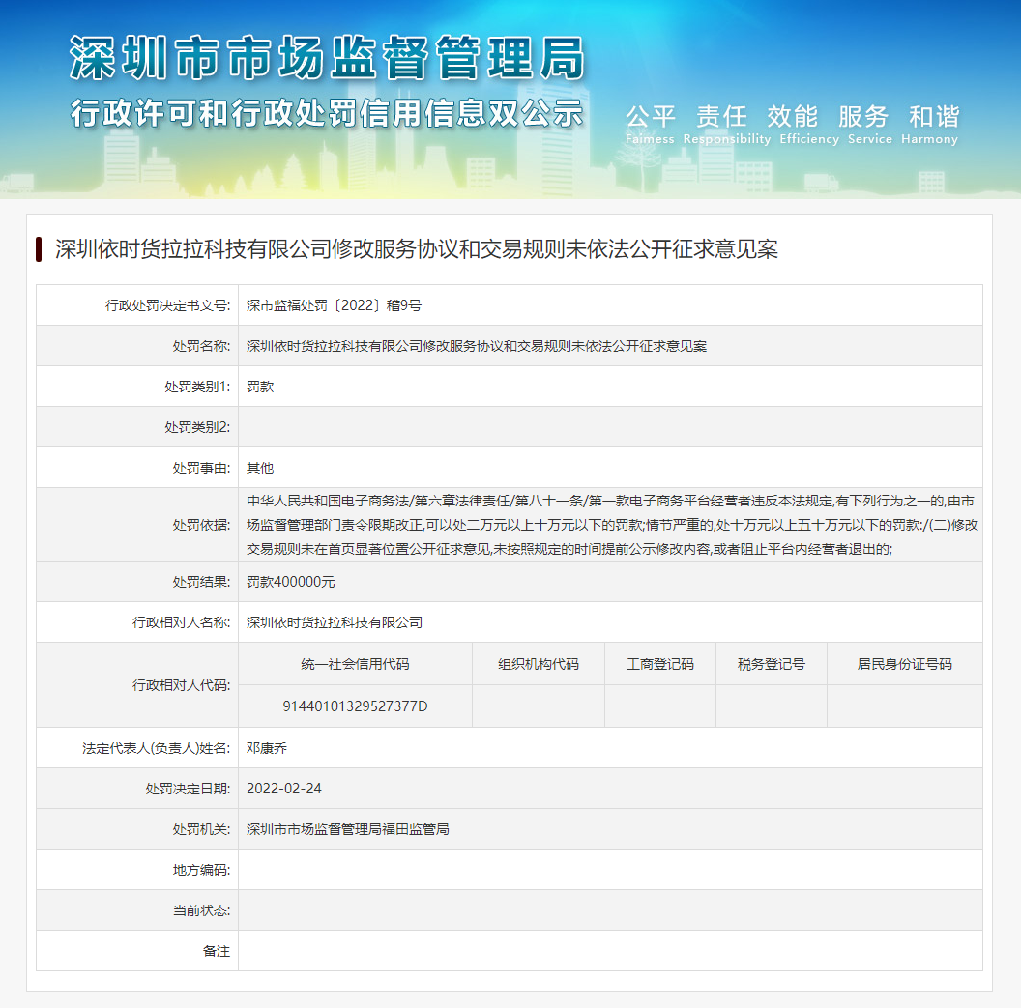Click the 处罚事由 value 其他
The width and height of the screenshot is (1021, 1008).
(259, 467)
